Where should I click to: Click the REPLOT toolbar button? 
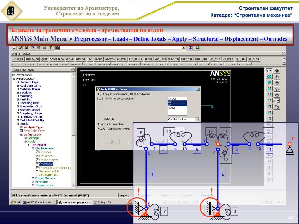[81, 60]
